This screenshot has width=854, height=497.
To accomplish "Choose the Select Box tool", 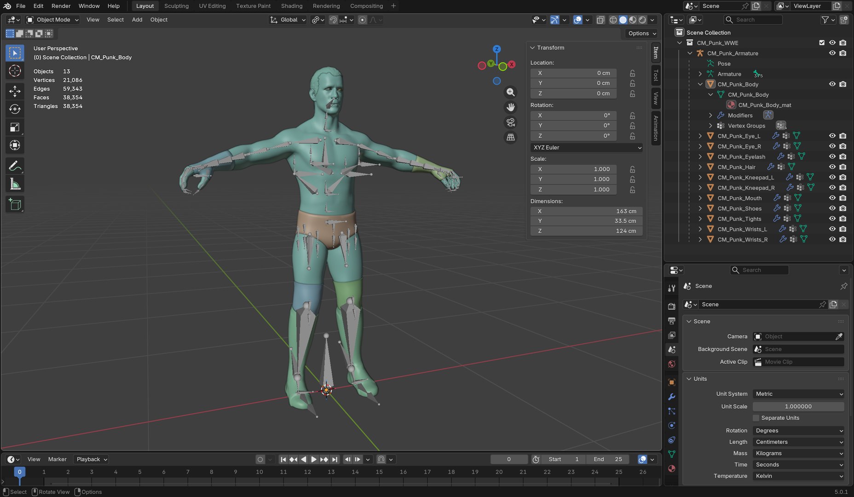I will click(15, 53).
